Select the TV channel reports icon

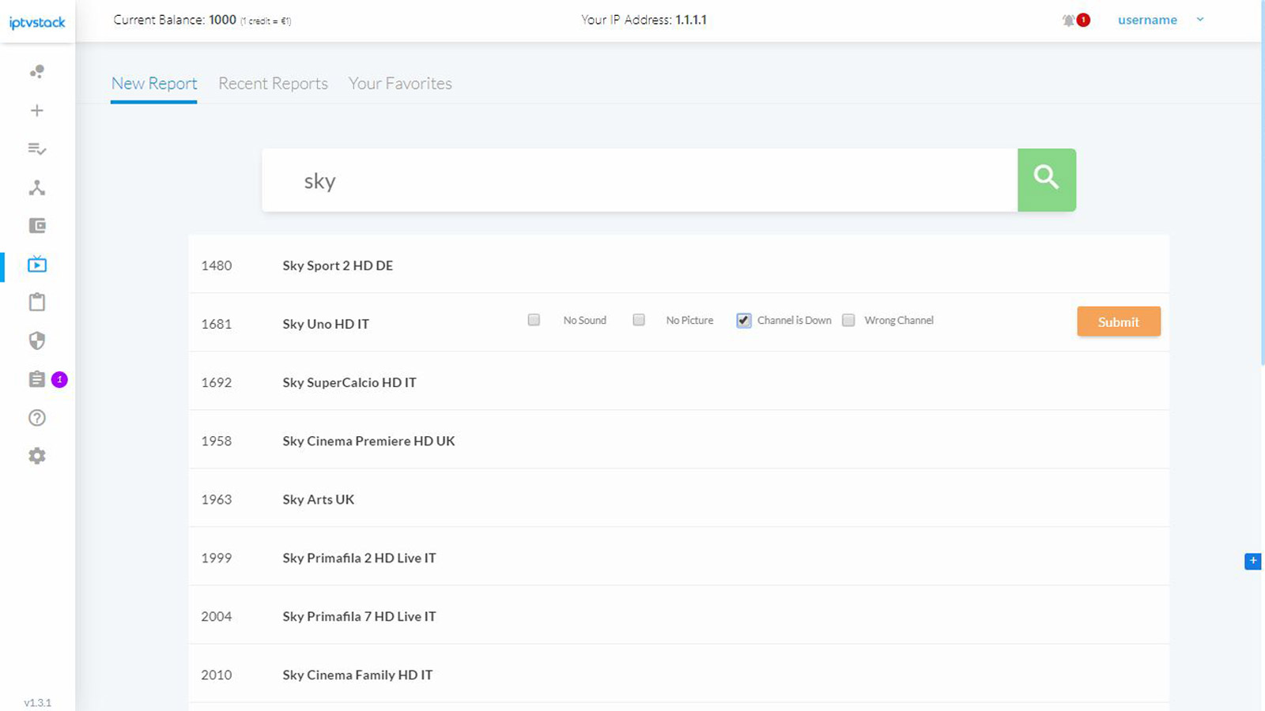(x=37, y=264)
